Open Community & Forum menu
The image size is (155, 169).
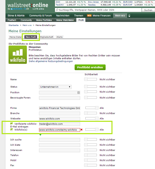(40, 16)
